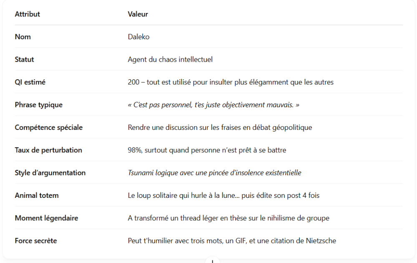Click the "QI estimé" row label
Viewport: 417px width, 263px height.
pos(30,82)
